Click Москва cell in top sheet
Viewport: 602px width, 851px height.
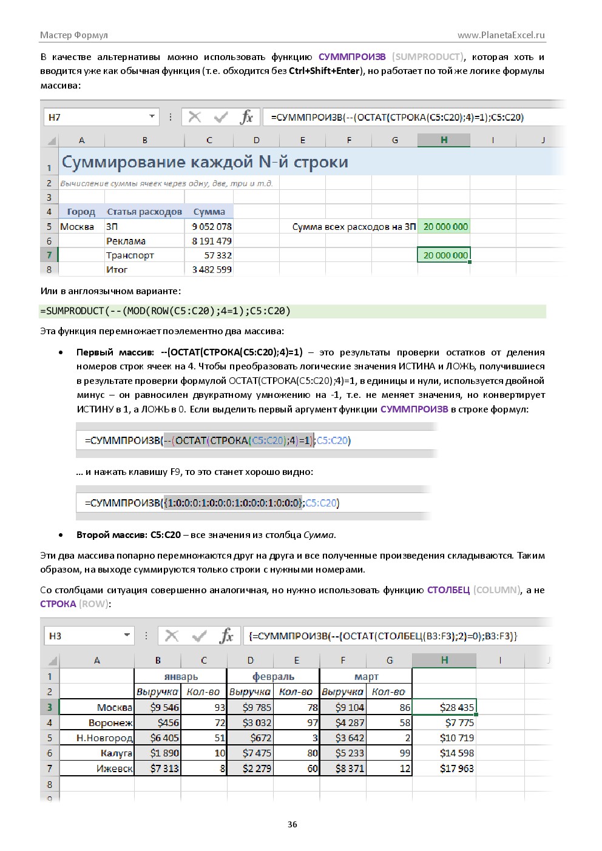81,226
